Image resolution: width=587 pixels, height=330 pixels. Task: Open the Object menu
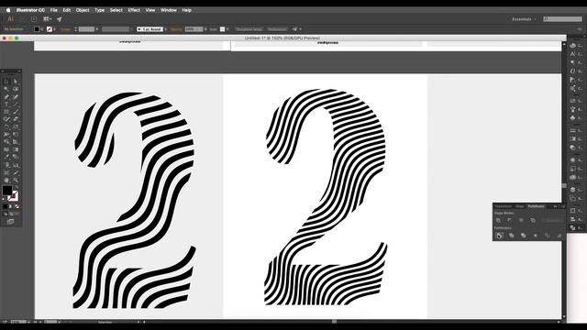[x=83, y=10]
